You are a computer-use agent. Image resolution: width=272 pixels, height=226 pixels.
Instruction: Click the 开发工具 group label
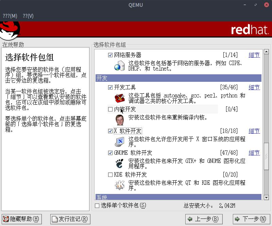[x=125, y=87]
